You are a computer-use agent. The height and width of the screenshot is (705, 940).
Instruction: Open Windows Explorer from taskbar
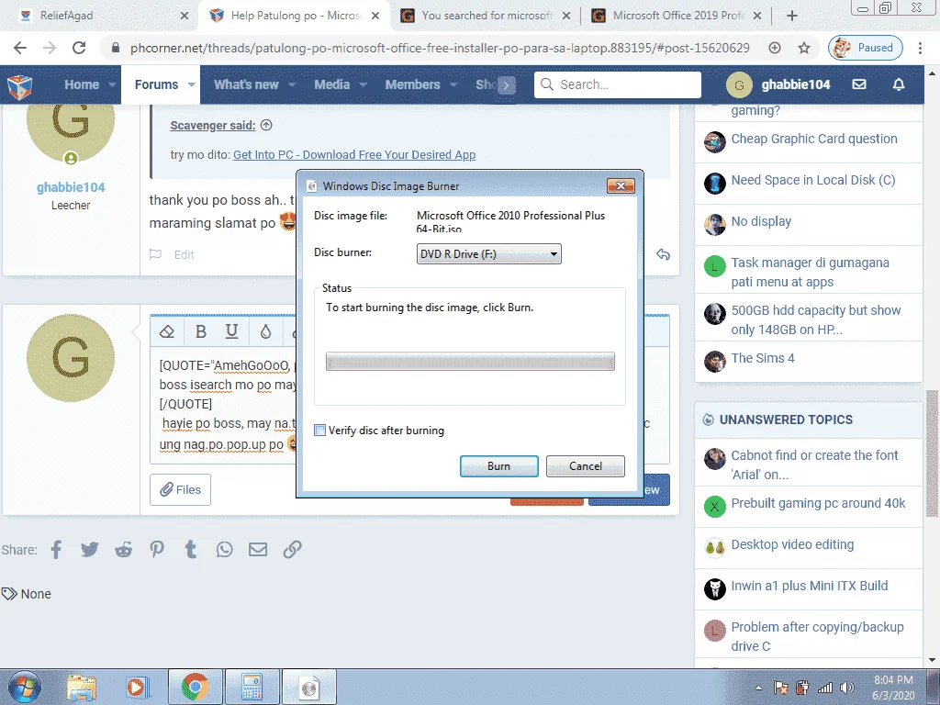82,687
